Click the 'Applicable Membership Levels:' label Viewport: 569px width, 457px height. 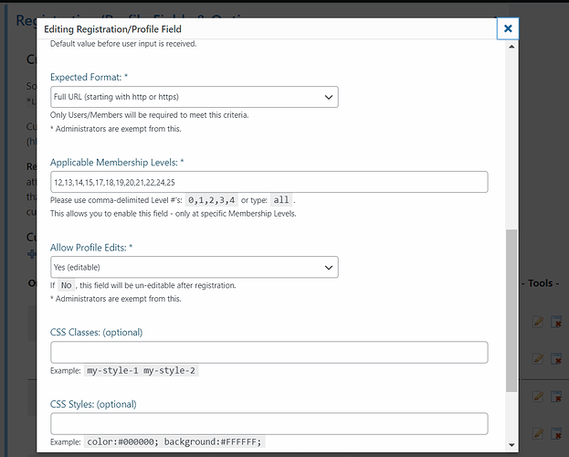click(x=117, y=163)
